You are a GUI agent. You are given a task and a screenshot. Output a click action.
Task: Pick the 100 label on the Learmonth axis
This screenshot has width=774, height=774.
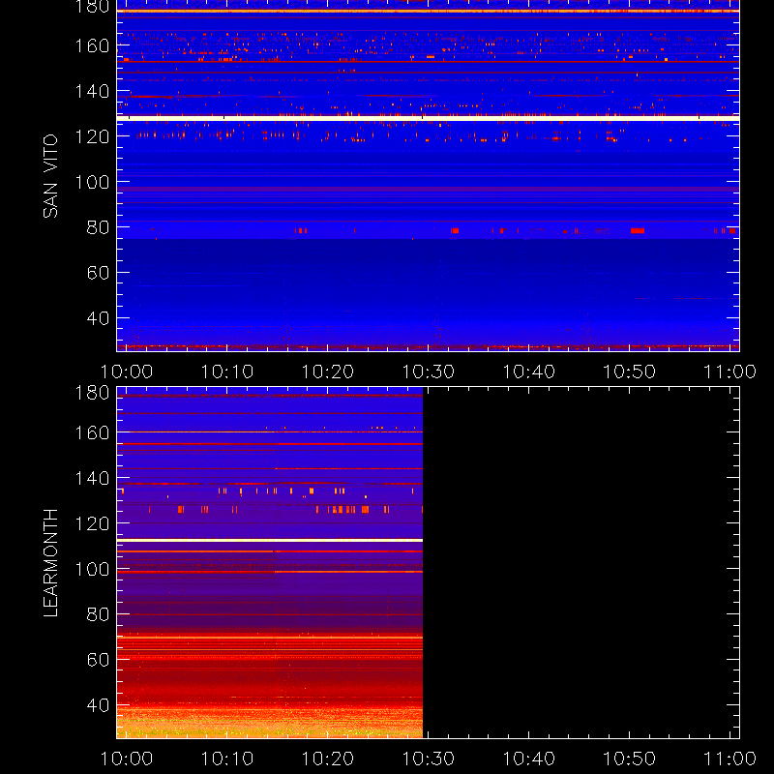point(92,569)
